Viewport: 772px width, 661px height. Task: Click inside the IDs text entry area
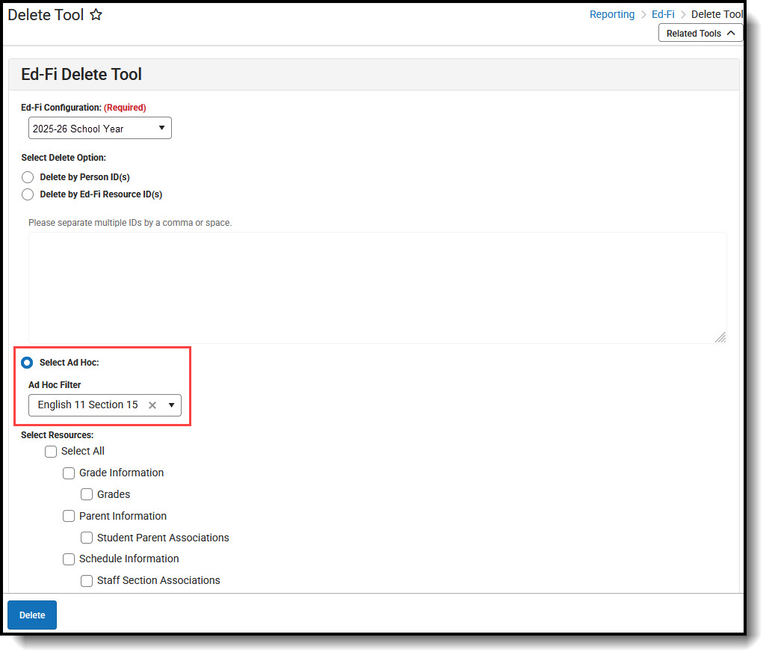pos(374,286)
